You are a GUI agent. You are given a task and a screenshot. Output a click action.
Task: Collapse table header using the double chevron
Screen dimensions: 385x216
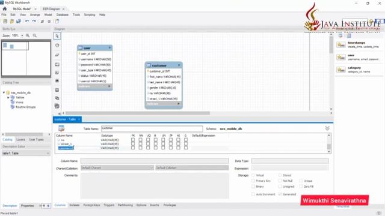coord(327,128)
